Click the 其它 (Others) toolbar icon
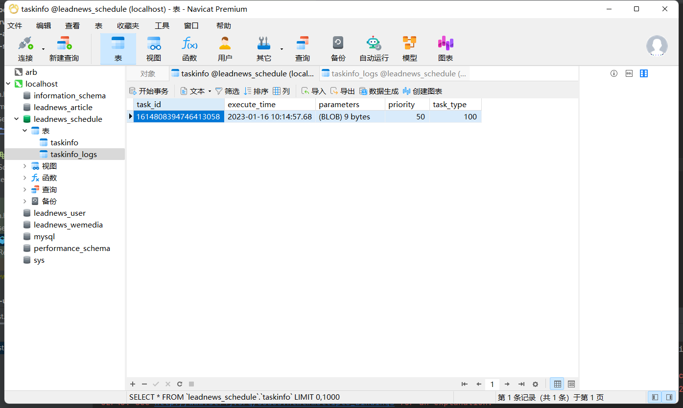This screenshot has height=408, width=683. coord(264,49)
